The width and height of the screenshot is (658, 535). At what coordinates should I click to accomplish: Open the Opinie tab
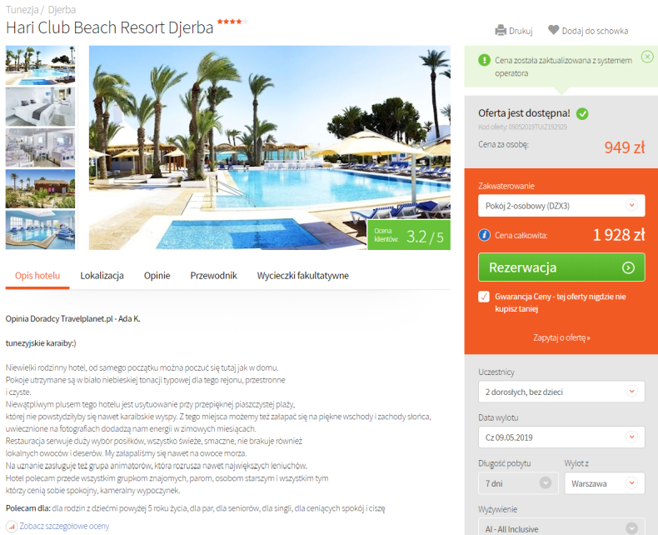(x=157, y=276)
